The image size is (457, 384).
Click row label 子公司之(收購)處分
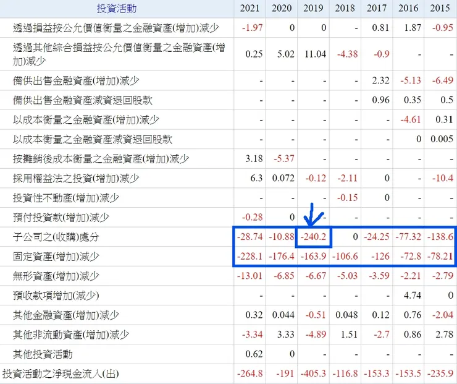tap(56, 237)
